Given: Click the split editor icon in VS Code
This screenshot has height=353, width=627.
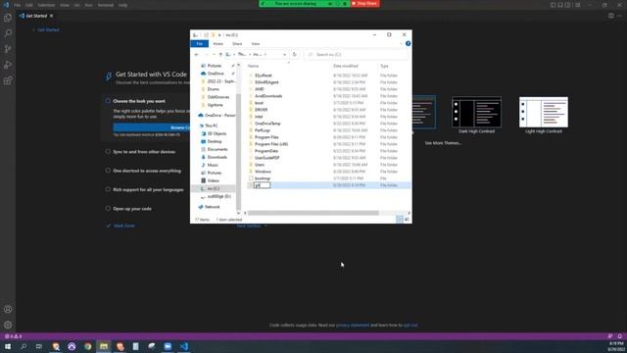Looking at the screenshot, I should point(611,16).
